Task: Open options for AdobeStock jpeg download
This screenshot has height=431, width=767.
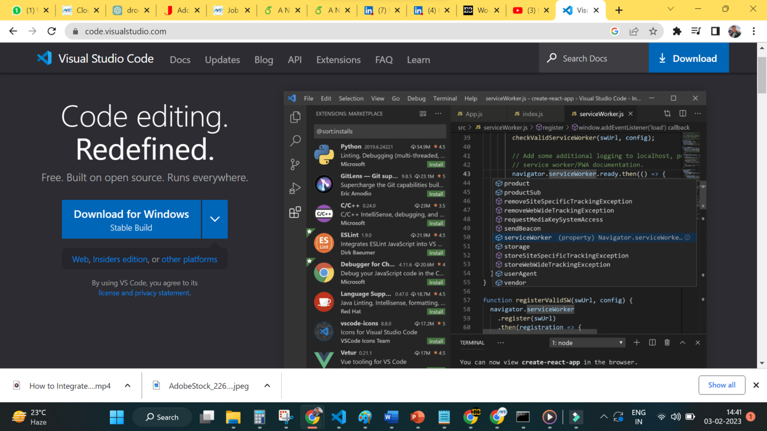Action: [x=267, y=386]
